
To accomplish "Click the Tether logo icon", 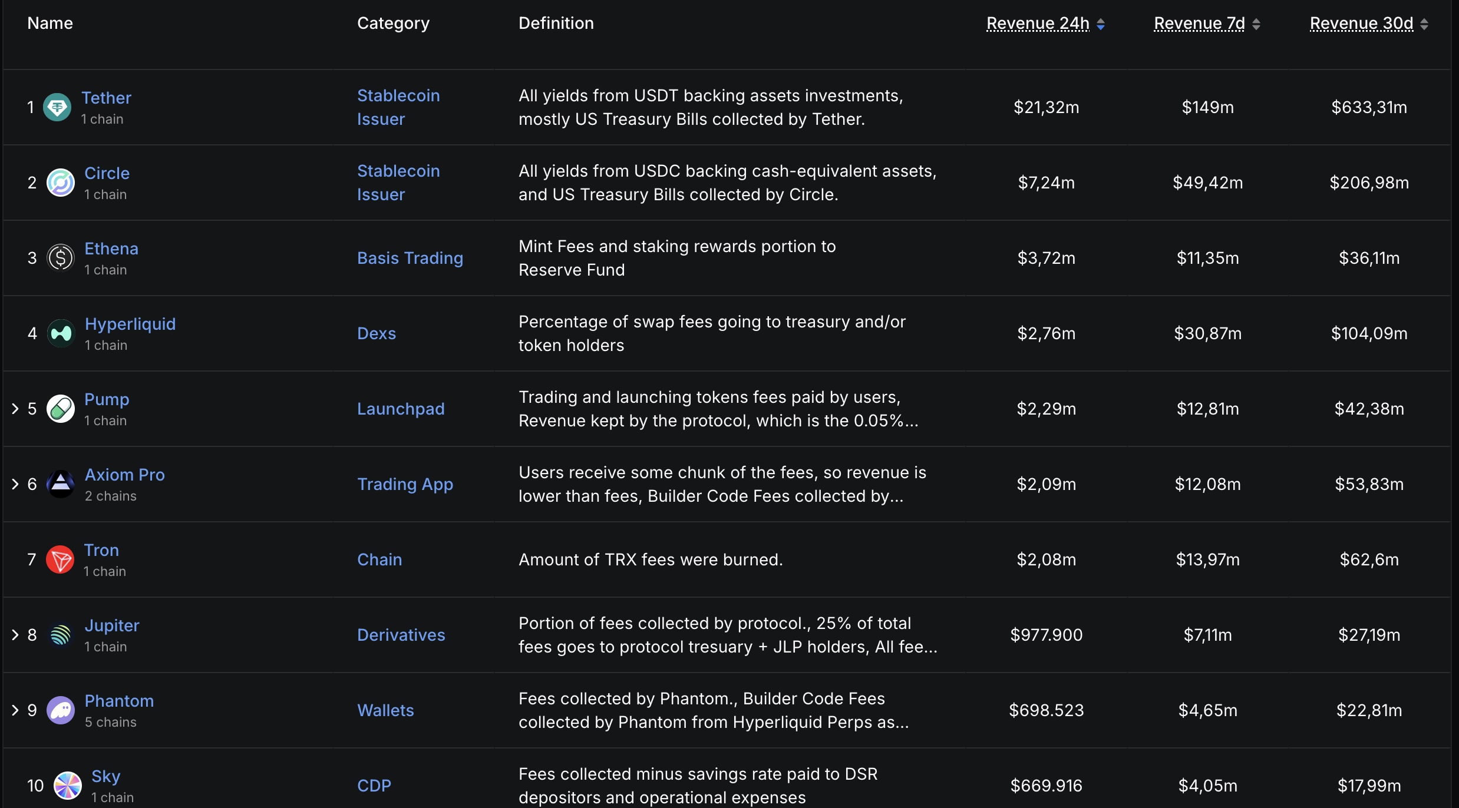I will pyautogui.click(x=57, y=107).
